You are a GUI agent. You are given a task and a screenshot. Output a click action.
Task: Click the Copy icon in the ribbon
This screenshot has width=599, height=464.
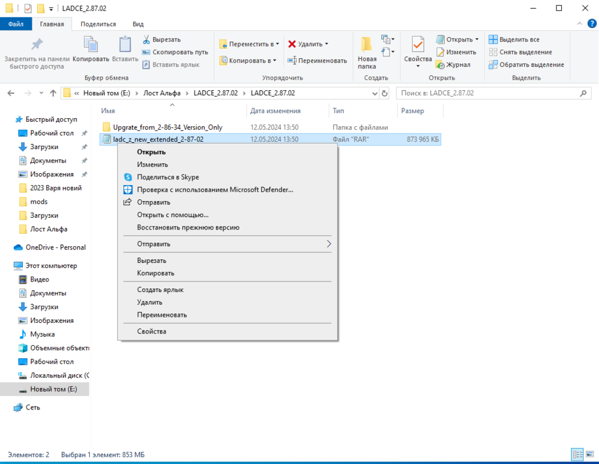pos(90,45)
